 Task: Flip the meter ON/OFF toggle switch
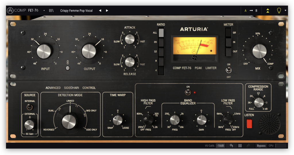228,70
